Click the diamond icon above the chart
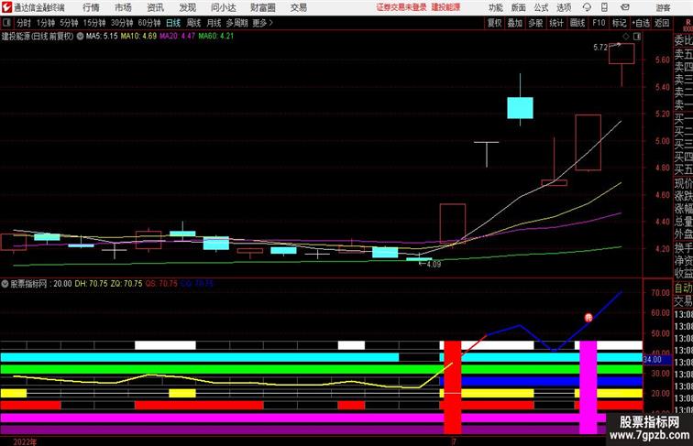This screenshot has height=446, width=693. pyautogui.click(x=626, y=37)
